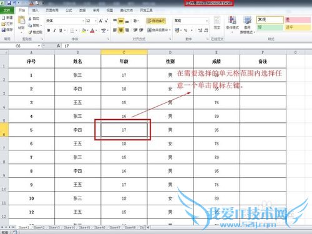Toggle center horizontal alignment

click(x=121, y=30)
